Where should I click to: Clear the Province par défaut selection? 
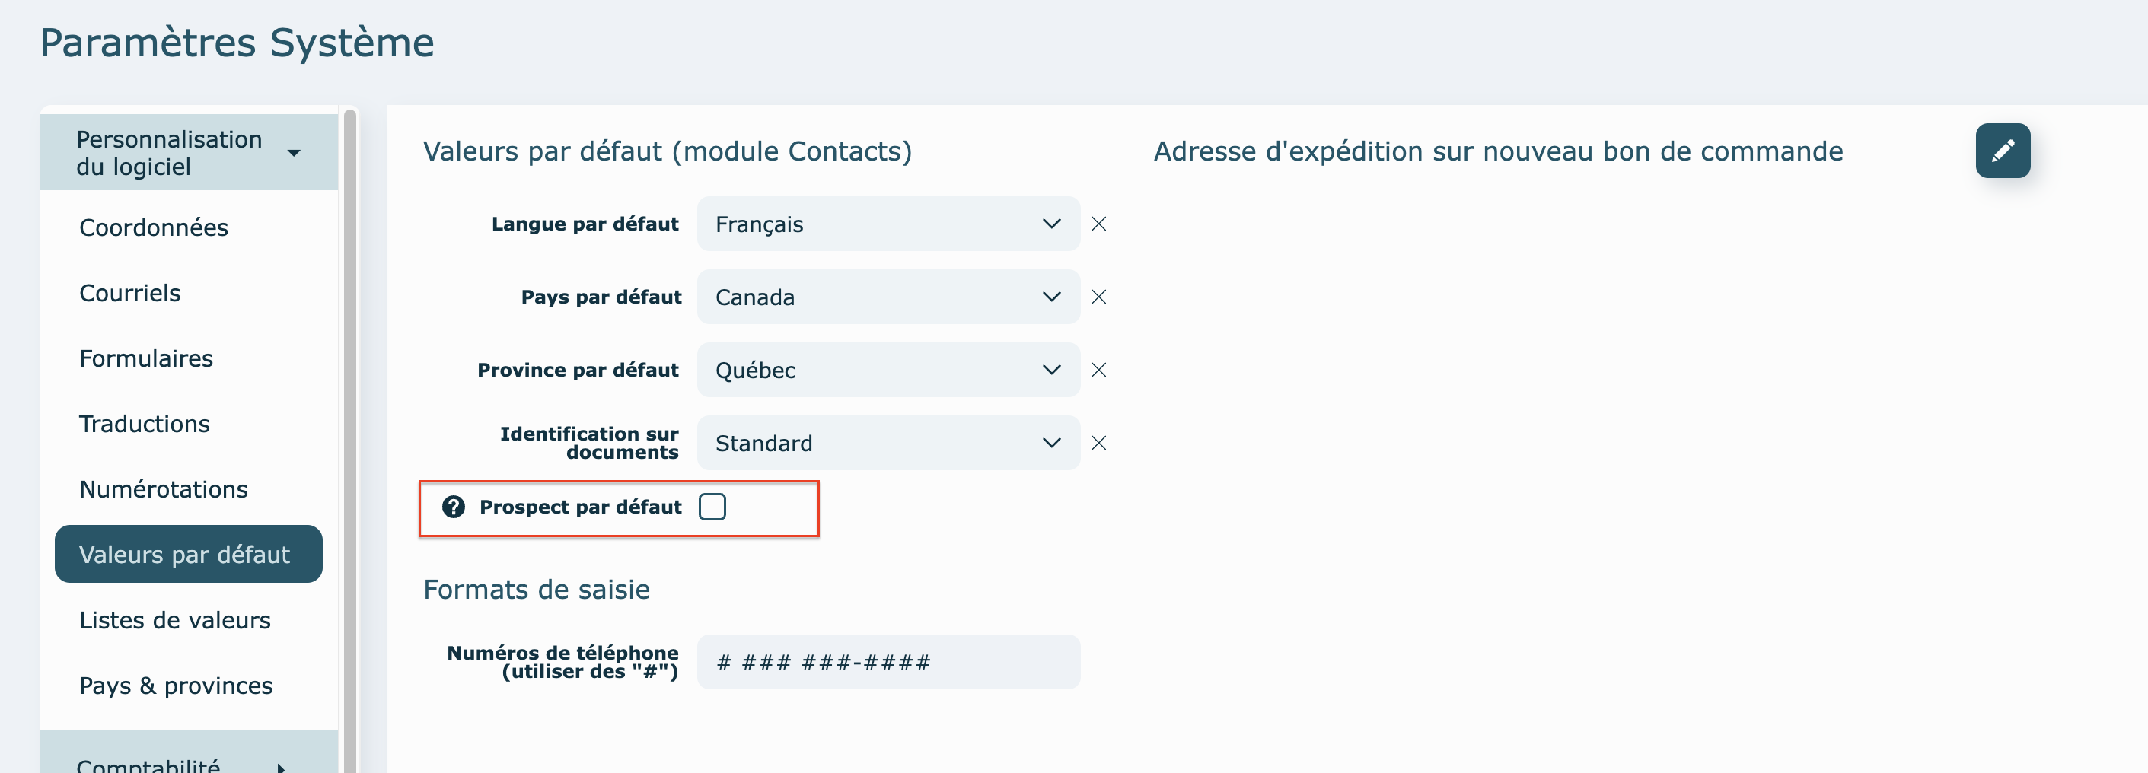click(x=1099, y=371)
